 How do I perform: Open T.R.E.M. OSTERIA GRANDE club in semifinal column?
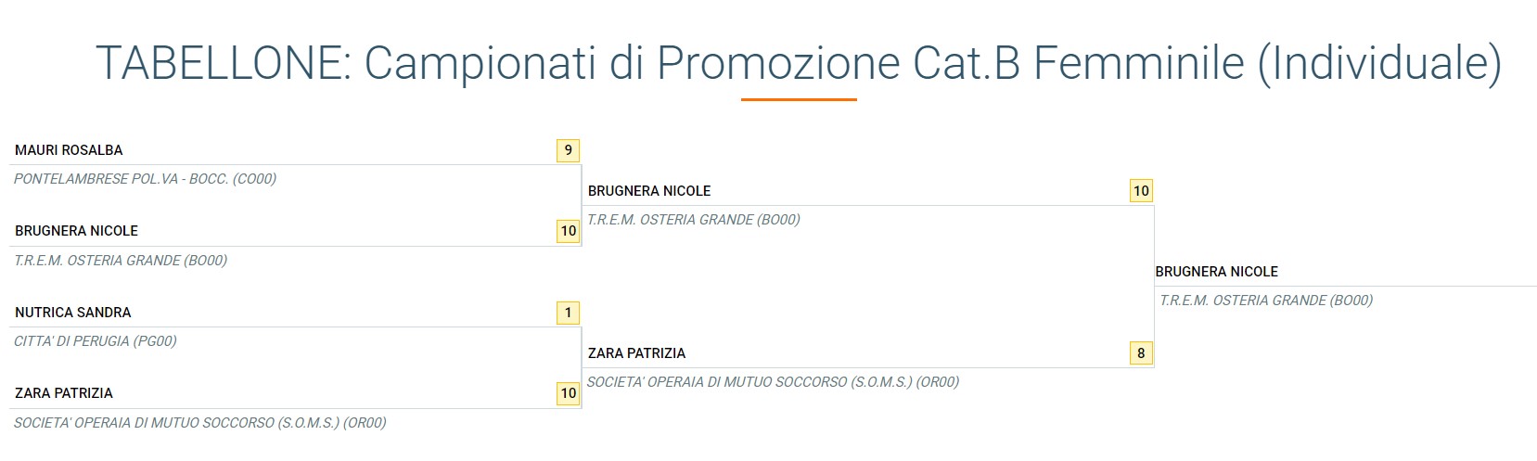coord(694,220)
